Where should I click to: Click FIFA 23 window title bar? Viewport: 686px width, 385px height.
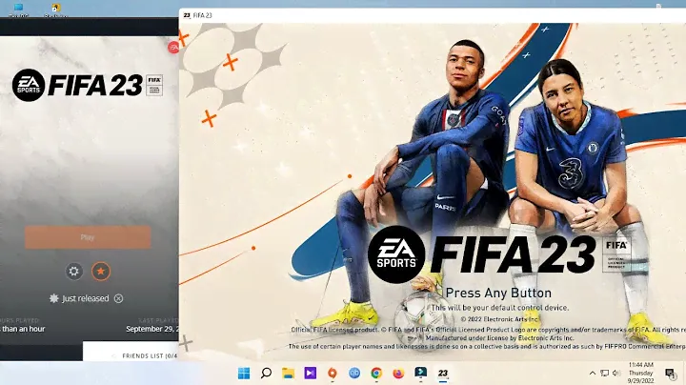pos(381,16)
